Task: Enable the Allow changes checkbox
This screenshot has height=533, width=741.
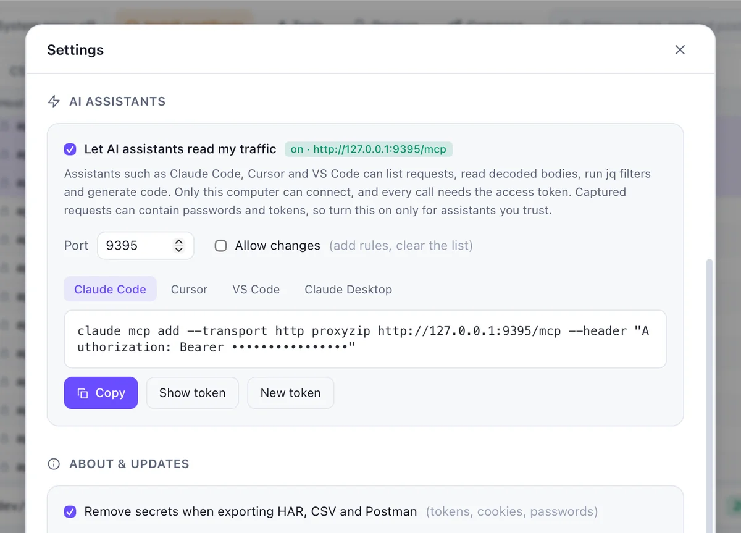Action: pyautogui.click(x=220, y=246)
